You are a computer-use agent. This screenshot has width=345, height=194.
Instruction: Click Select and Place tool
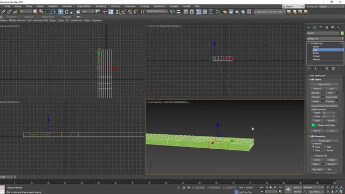[78, 12]
